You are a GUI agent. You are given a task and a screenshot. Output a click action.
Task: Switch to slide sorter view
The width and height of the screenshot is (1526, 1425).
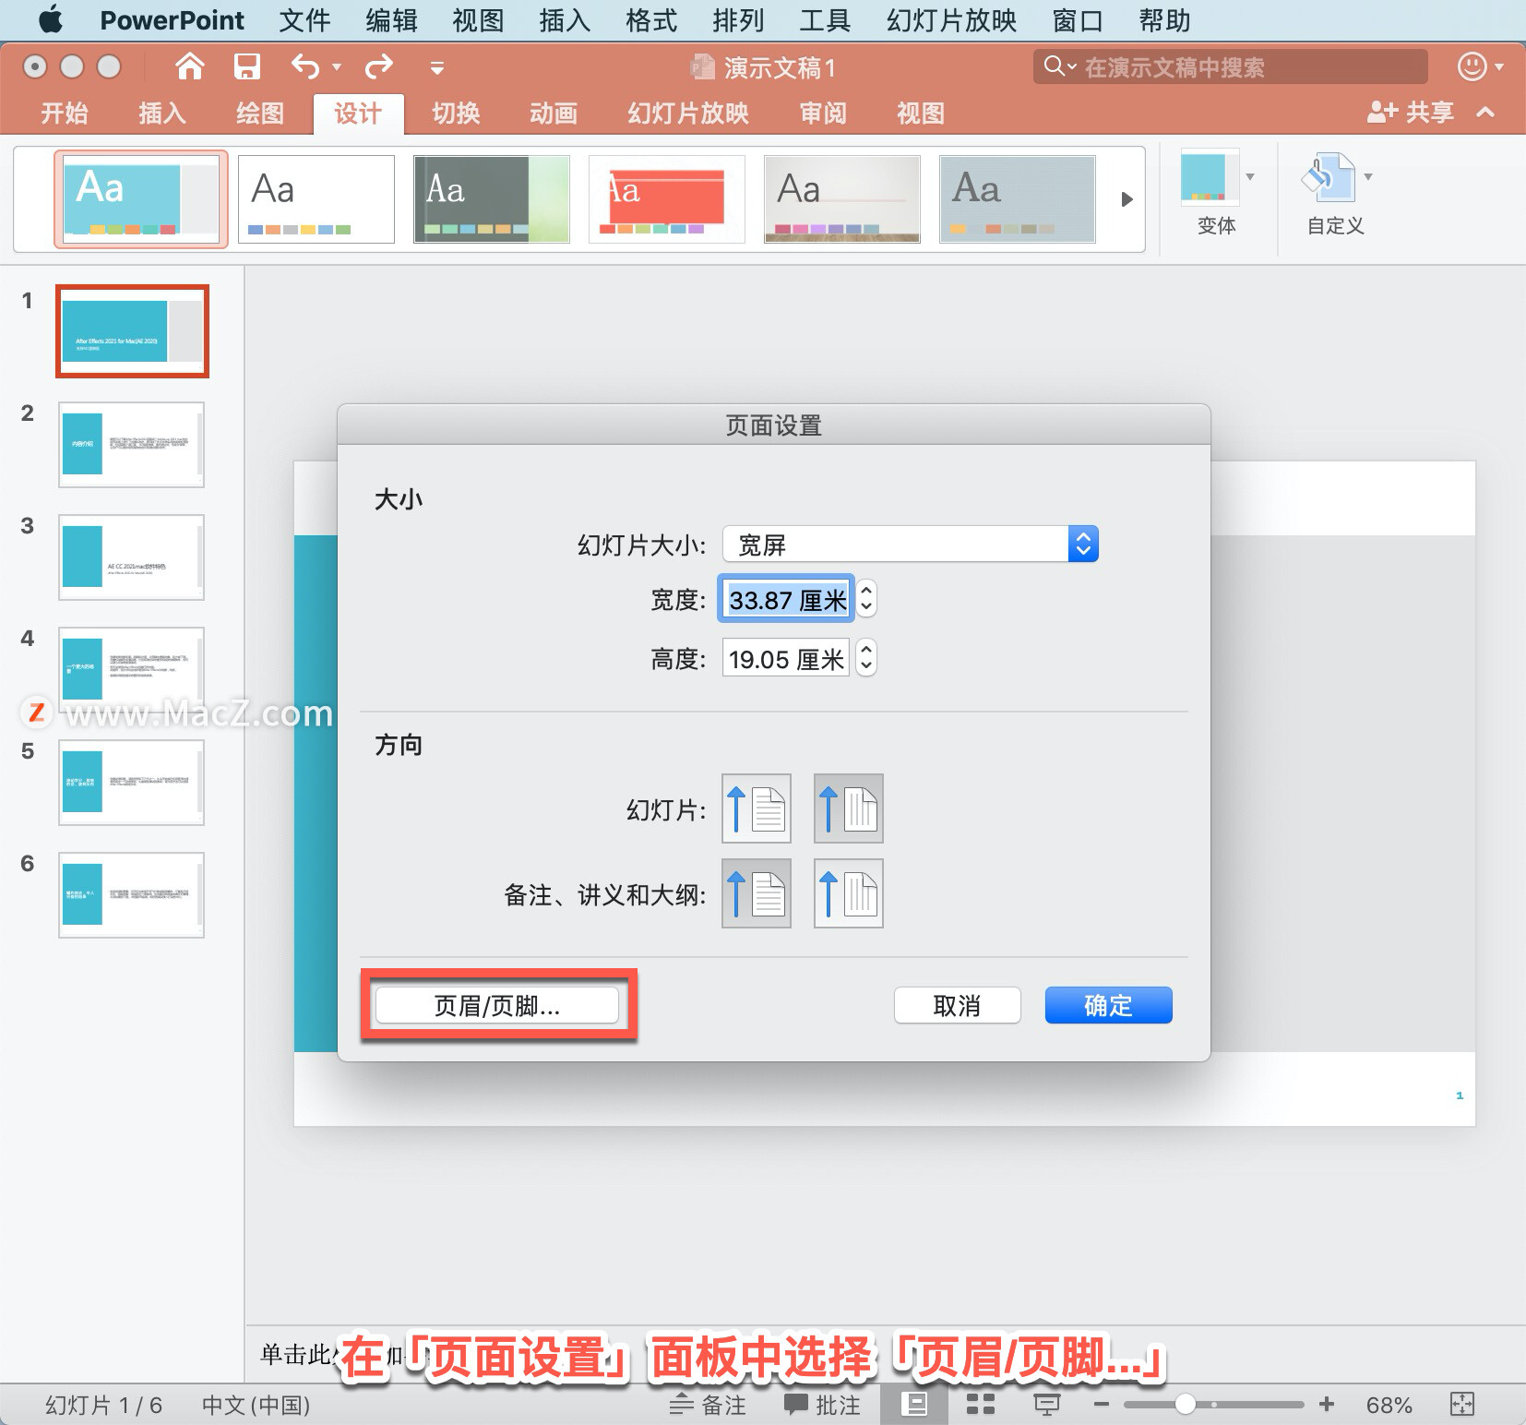click(x=980, y=1405)
